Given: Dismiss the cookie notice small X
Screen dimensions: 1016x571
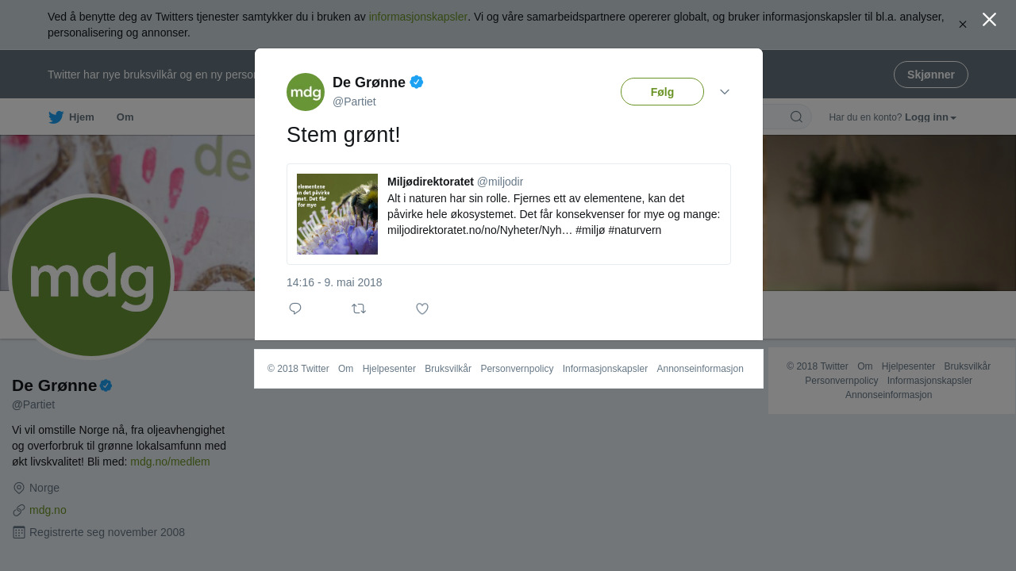Looking at the screenshot, I should coord(963,25).
